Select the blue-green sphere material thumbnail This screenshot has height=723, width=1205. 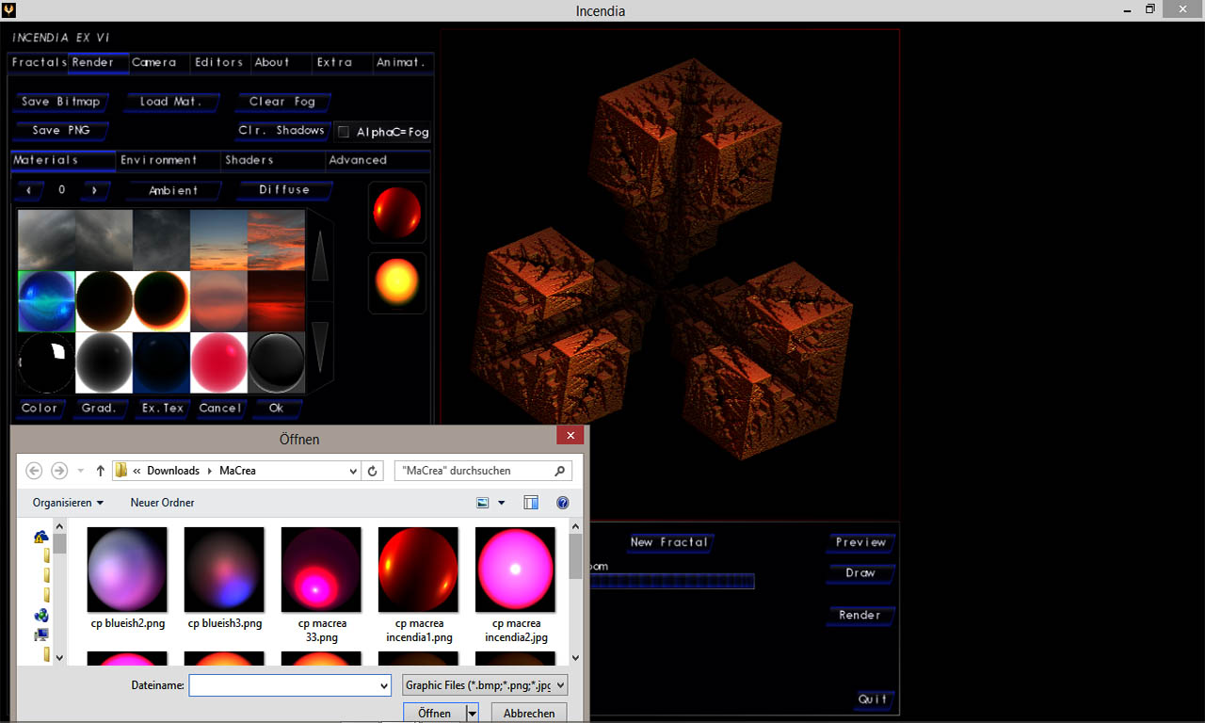coord(46,301)
